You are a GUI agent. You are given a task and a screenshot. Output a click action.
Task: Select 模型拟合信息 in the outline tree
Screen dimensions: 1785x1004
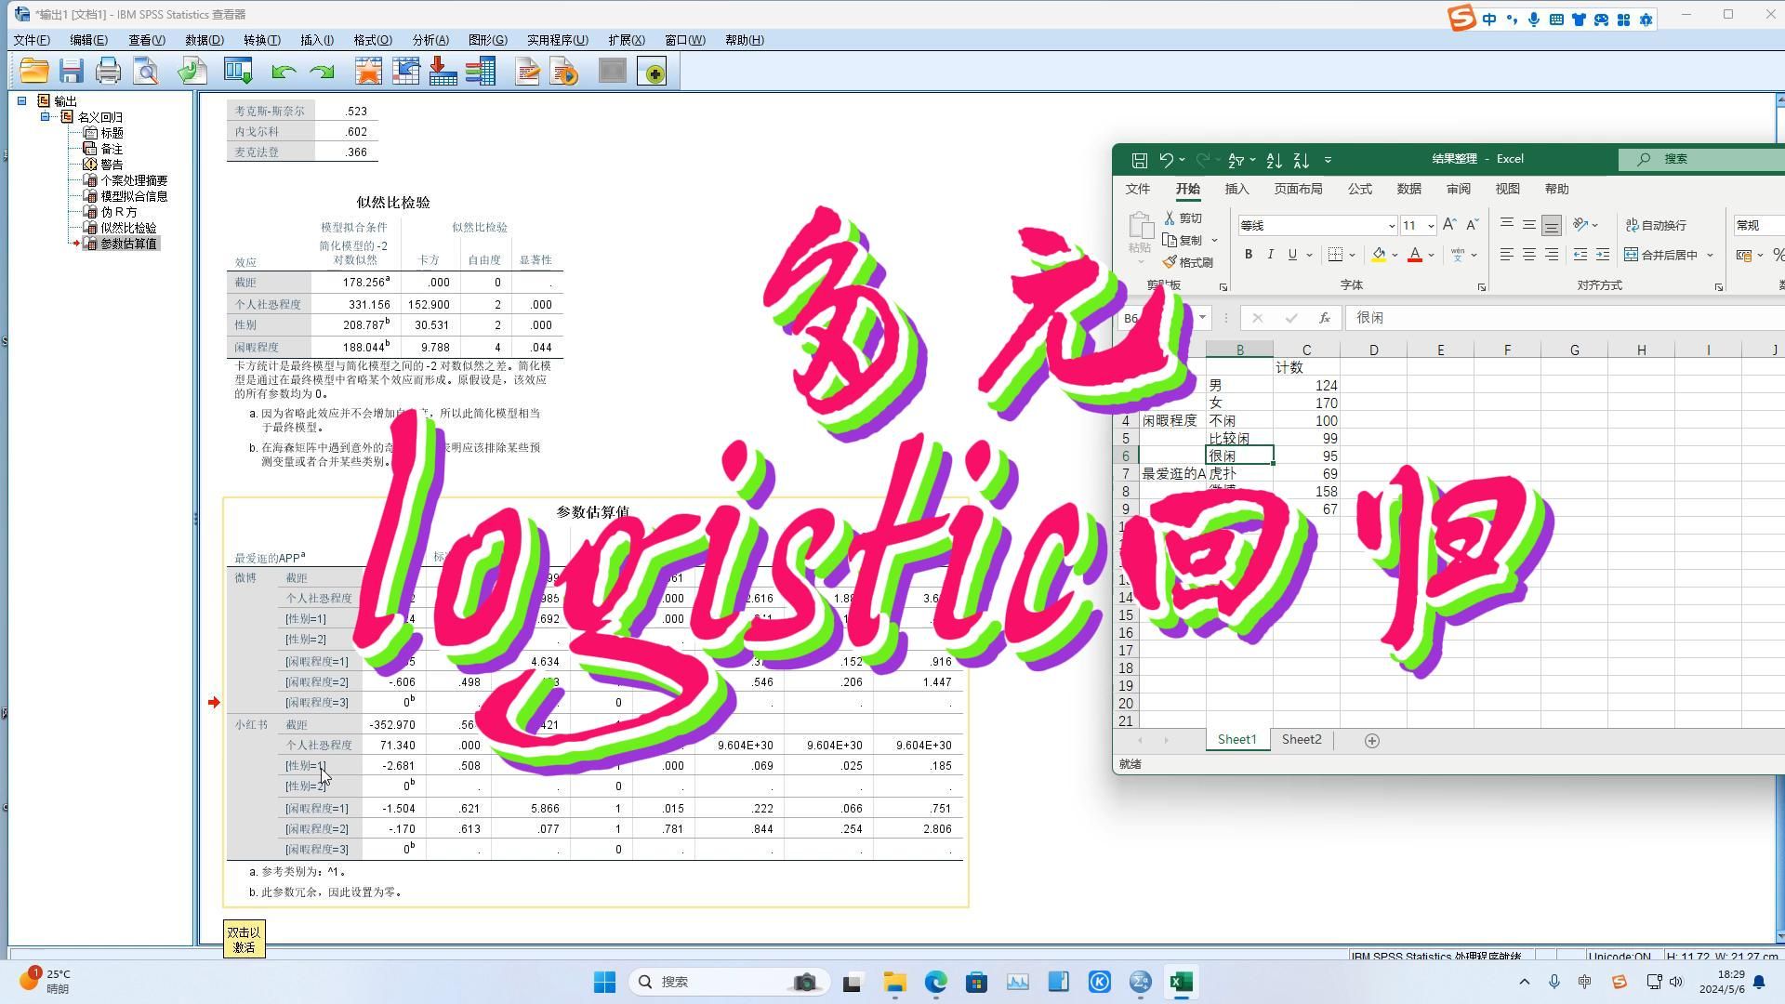[134, 196]
